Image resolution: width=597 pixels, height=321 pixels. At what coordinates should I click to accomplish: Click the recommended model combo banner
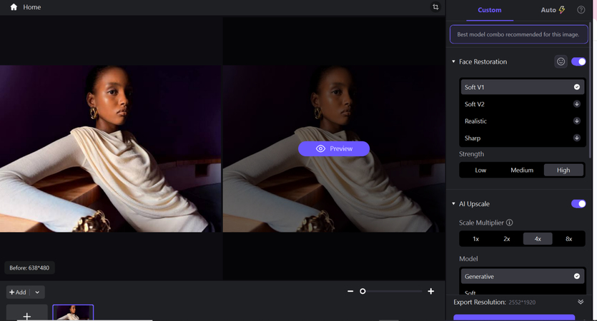click(518, 34)
